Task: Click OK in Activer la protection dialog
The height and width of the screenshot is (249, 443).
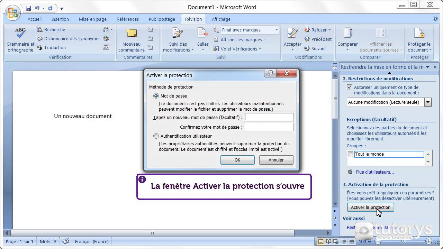Action: coord(237,160)
